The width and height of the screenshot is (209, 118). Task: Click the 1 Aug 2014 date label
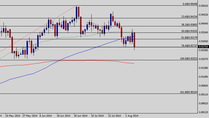click(x=132, y=116)
